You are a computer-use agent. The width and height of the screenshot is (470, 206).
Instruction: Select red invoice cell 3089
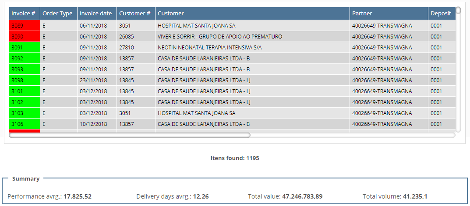tap(24, 26)
